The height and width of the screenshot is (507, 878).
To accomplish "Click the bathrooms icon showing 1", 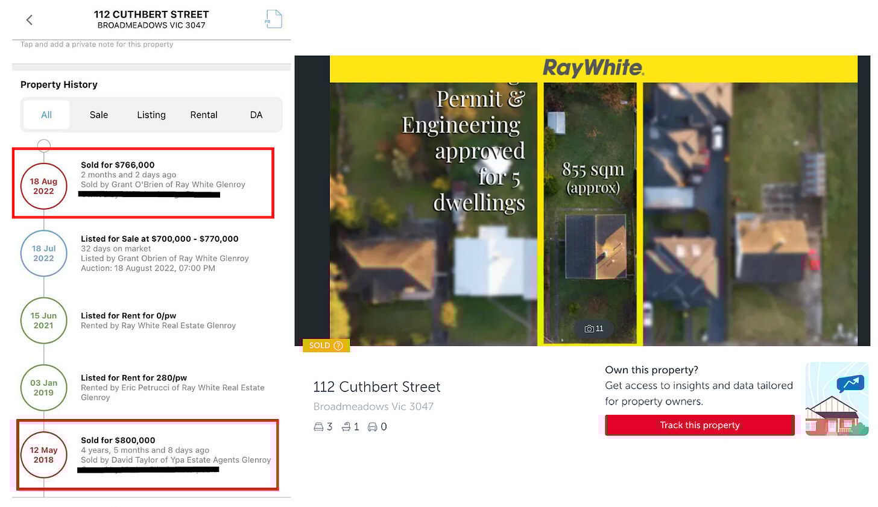I will [346, 427].
